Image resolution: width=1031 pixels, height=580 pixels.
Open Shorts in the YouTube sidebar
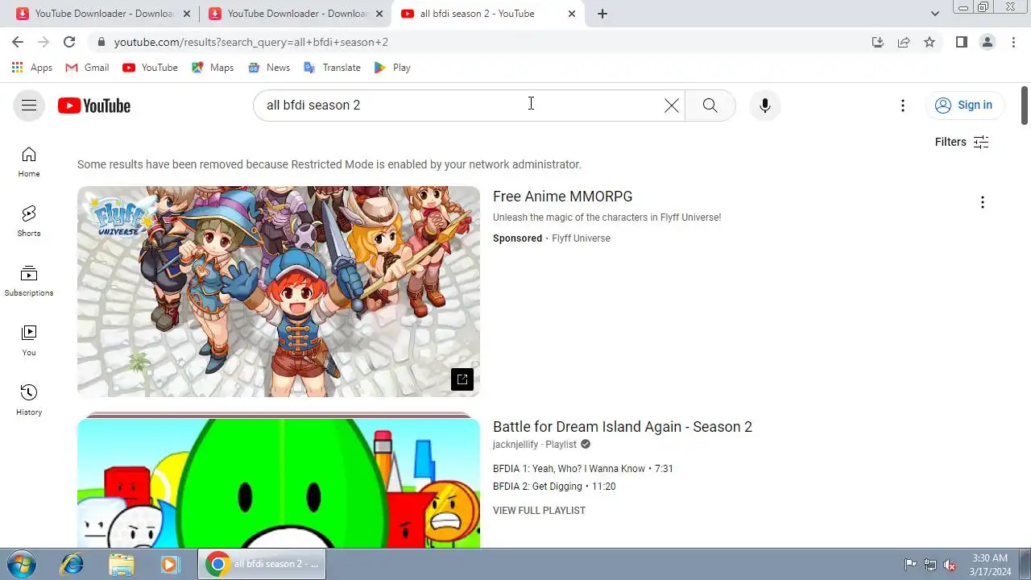(x=29, y=222)
